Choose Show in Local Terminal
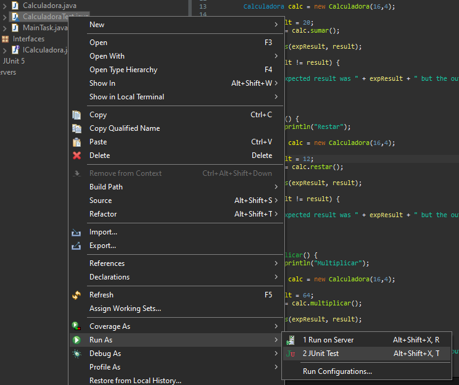459x385 pixels. pyautogui.click(x=176, y=97)
